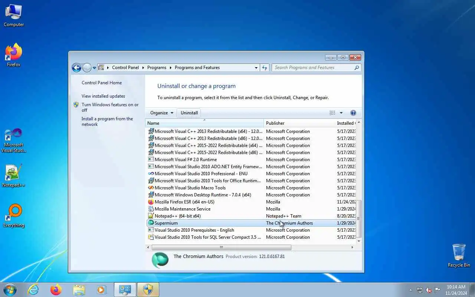
Task: Click the Forward navigation arrow button
Action: [87, 68]
